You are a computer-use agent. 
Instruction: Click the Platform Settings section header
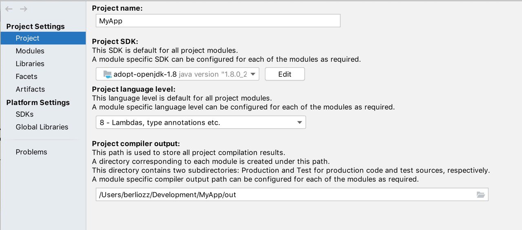tap(38, 103)
